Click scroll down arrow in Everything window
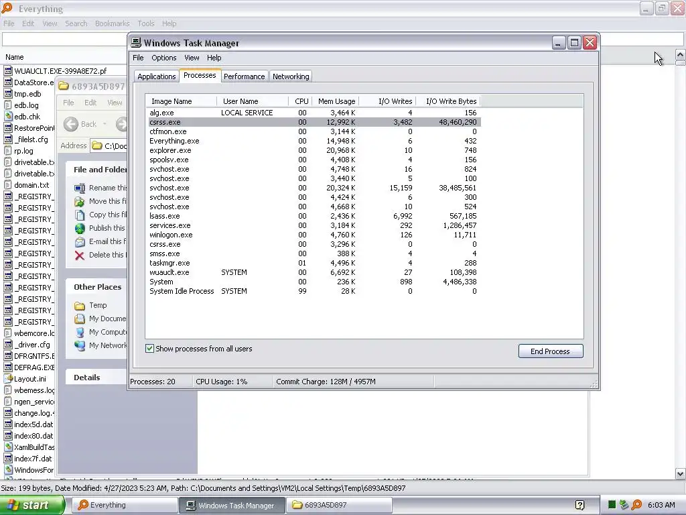The height and width of the screenshot is (515, 686). (681, 473)
